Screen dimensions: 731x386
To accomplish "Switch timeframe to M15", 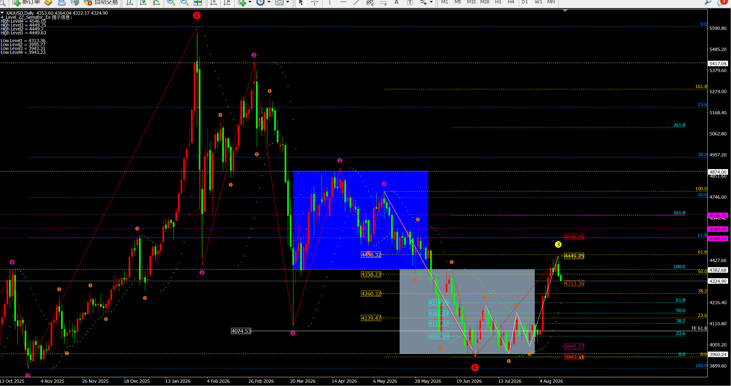I will point(471,2).
